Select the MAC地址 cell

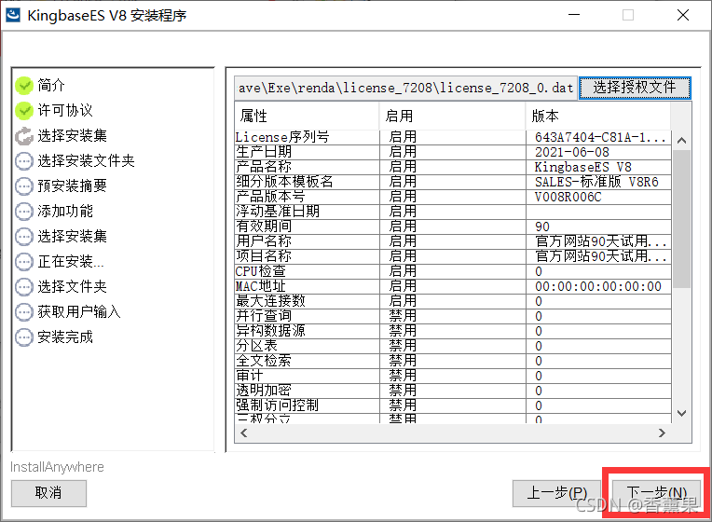pos(307,287)
